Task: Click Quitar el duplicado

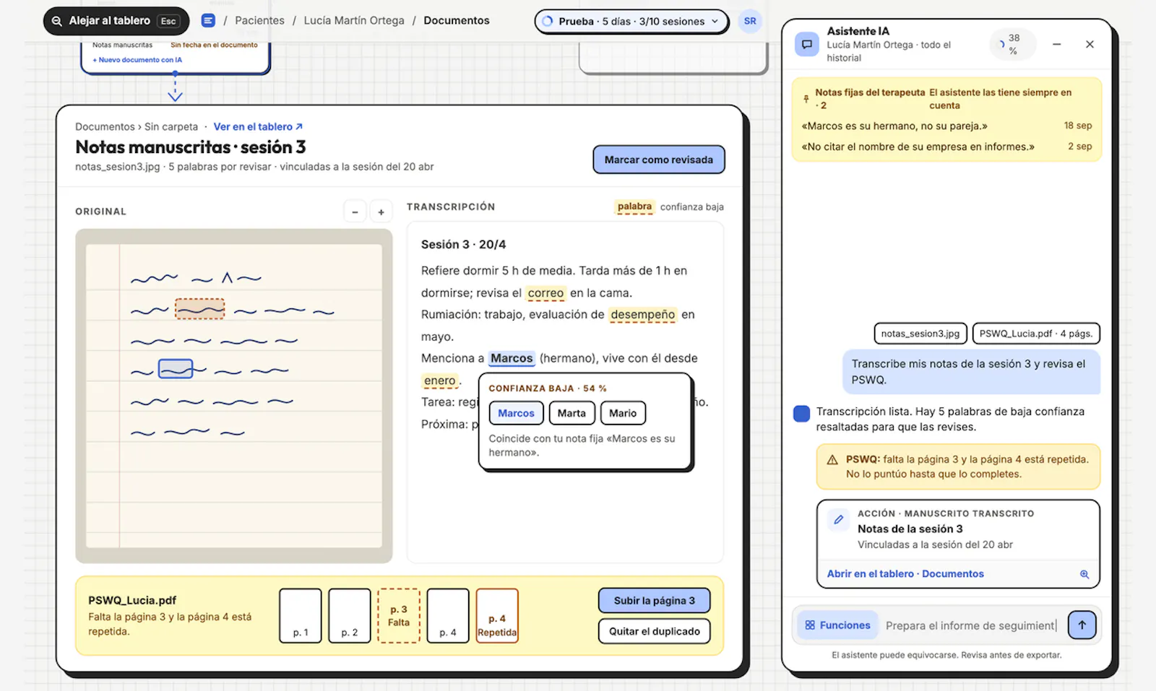Action: [x=655, y=631]
